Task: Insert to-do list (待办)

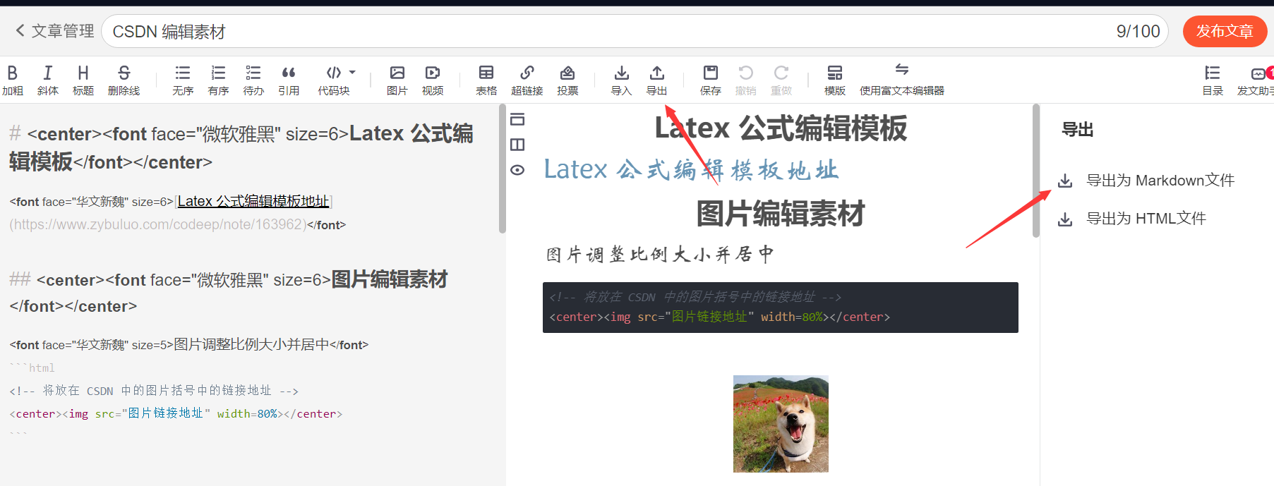Action: click(253, 80)
